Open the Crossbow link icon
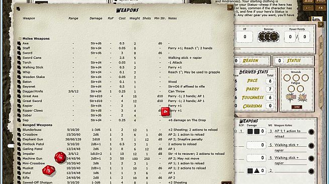This screenshot has width=329, height=184. (19, 135)
